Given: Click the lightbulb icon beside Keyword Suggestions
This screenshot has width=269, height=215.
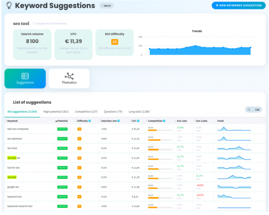Looking at the screenshot, I should pos(9,5).
